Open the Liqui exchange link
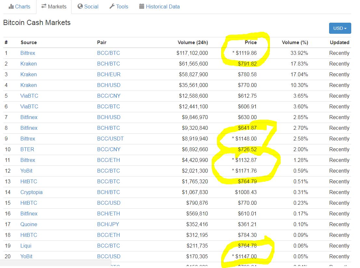 tap(26, 246)
